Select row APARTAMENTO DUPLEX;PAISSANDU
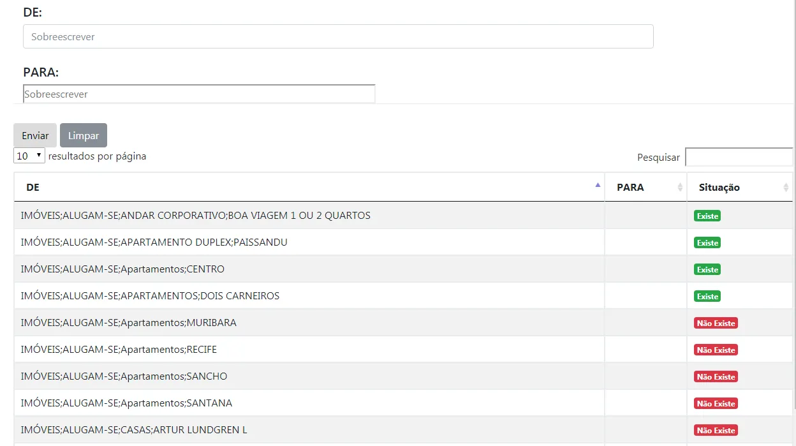The width and height of the screenshot is (796, 446). coord(403,242)
